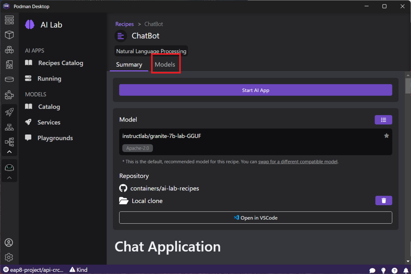The image size is (411, 274).
Task: Click the GitHub icon beside repository
Action: point(123,188)
